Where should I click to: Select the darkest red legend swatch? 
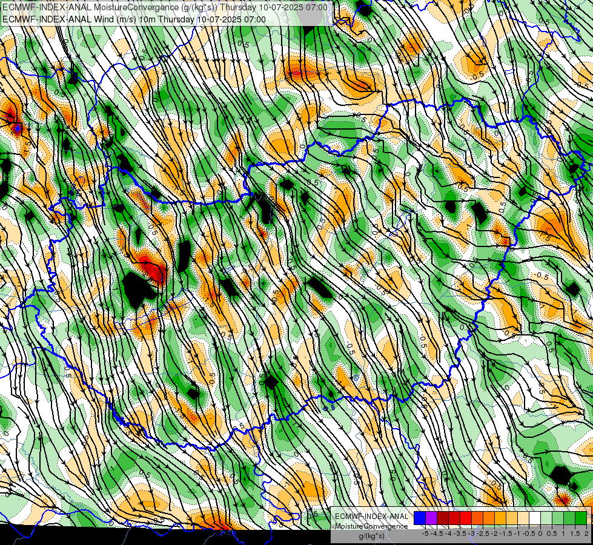tap(443, 518)
